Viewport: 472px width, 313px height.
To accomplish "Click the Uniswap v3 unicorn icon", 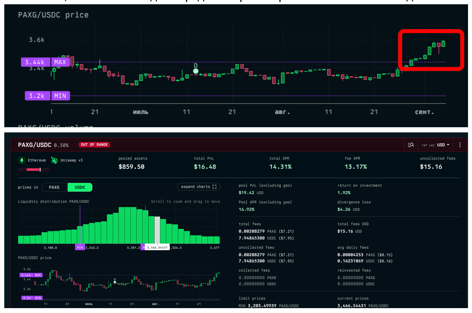I will [x=54, y=160].
